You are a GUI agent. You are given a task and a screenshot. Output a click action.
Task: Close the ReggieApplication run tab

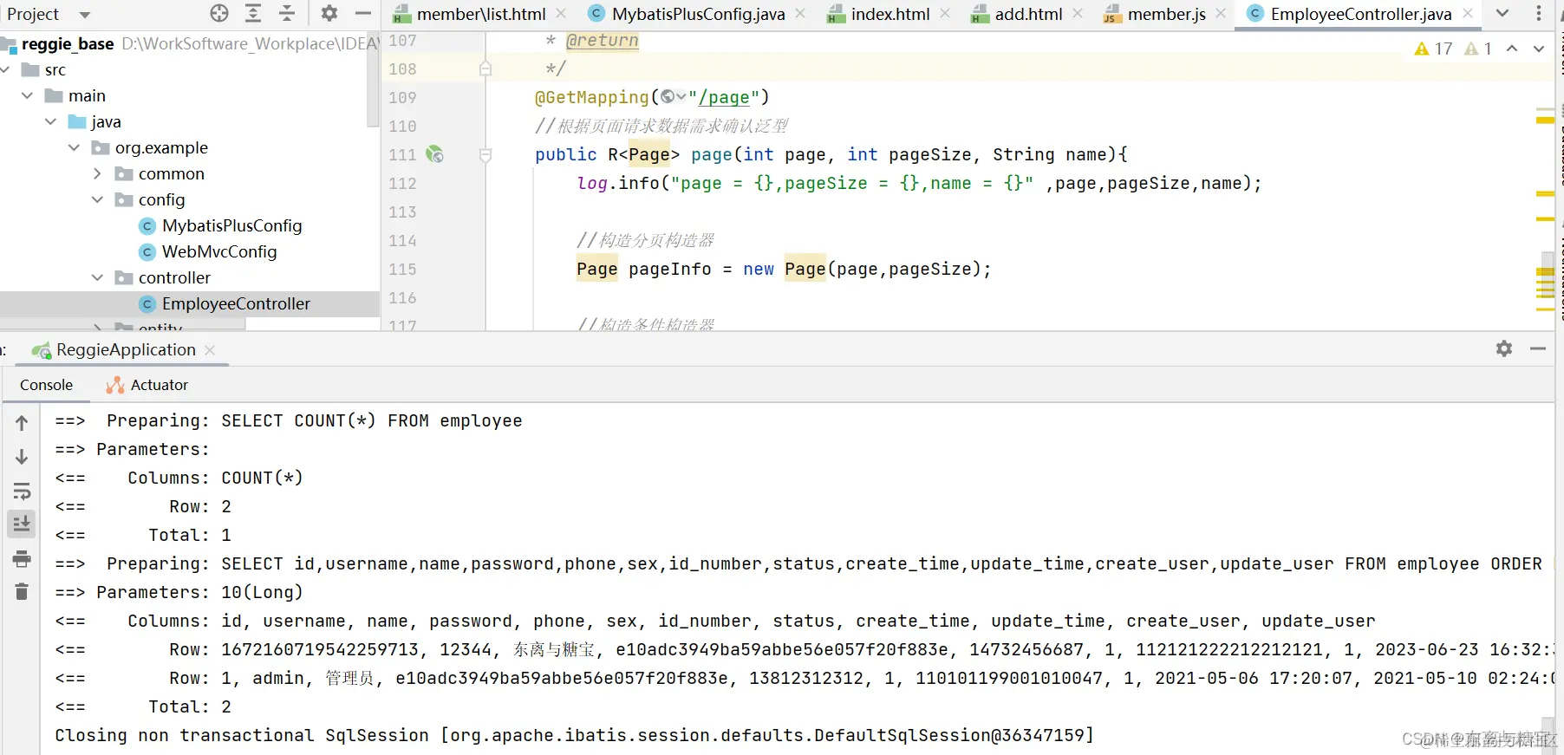(210, 350)
